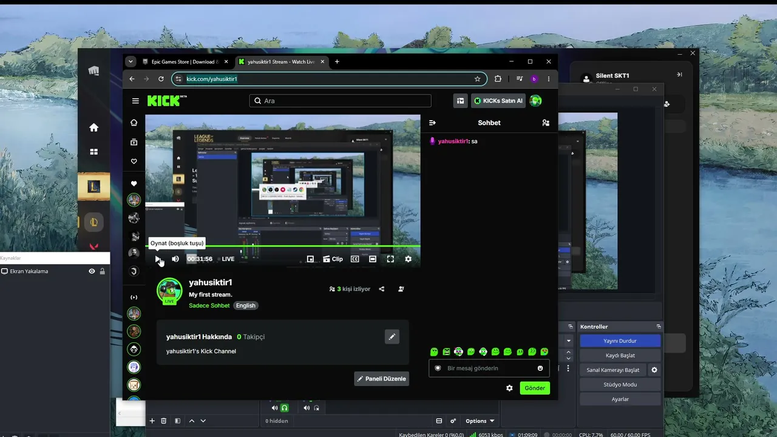This screenshot has width=777, height=437.
Task: Mute the Kick player volume
Action: point(175,259)
